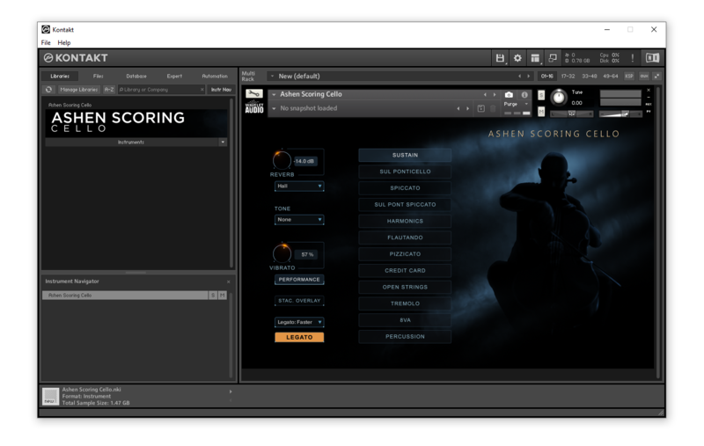The height and width of the screenshot is (446, 704).
Task: Show instrument info icon
Action: click(524, 95)
